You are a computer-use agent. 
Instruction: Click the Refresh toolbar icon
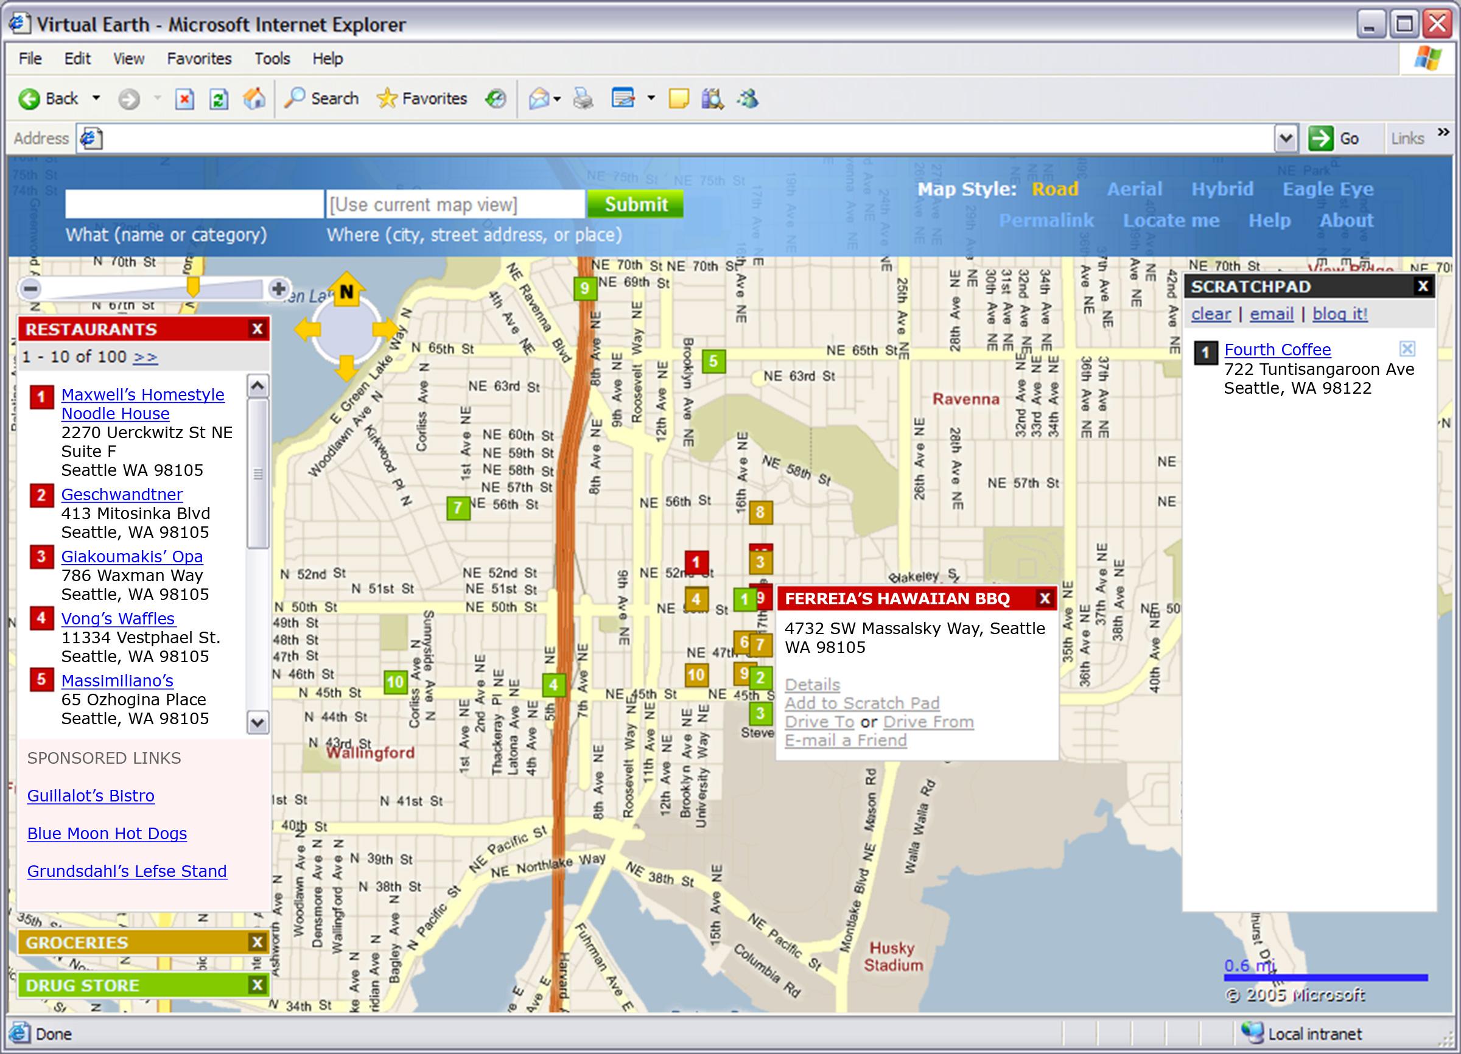click(219, 99)
